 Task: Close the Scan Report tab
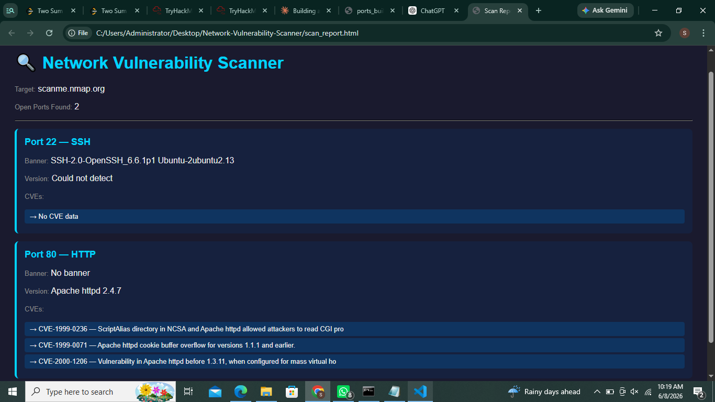(520, 10)
